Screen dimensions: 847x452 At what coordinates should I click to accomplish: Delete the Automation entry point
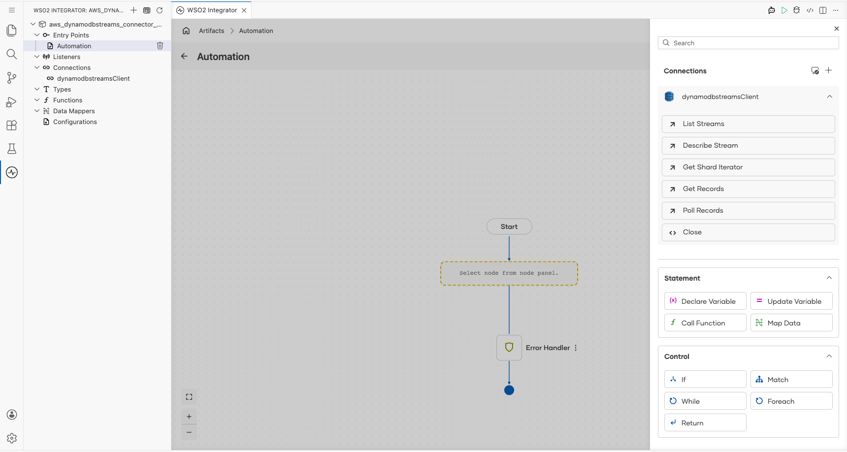point(160,46)
